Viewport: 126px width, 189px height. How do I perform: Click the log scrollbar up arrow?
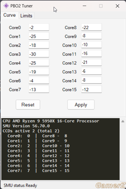pyautogui.click(x=123, y=121)
